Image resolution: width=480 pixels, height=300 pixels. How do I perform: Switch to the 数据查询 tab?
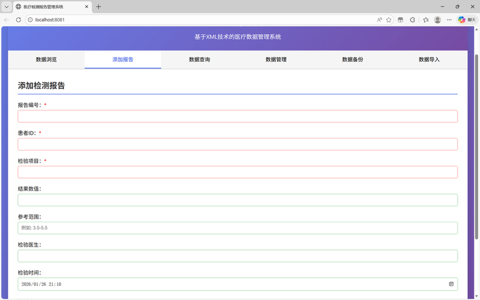click(199, 60)
